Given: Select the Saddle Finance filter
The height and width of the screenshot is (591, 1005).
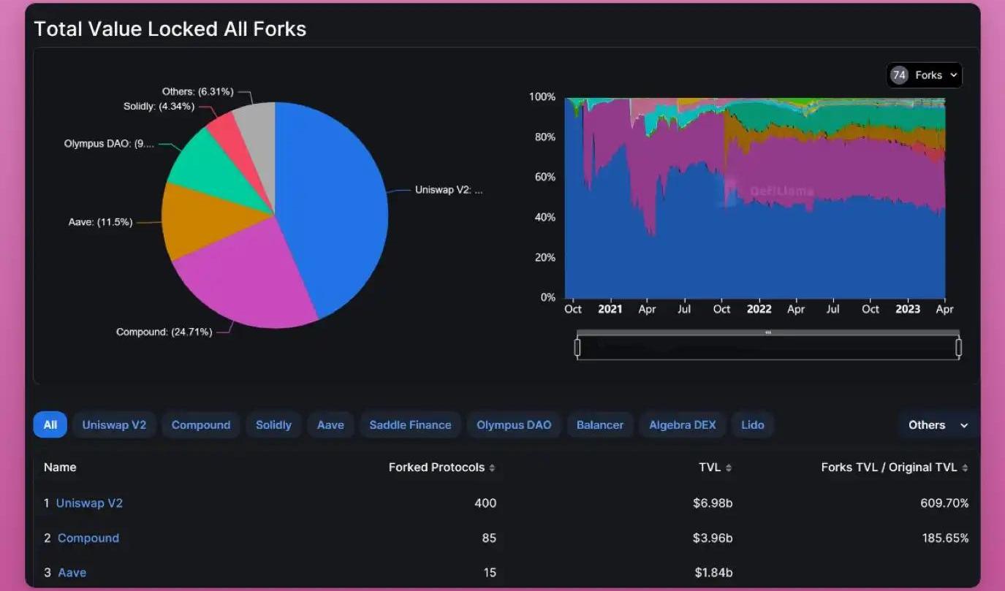Looking at the screenshot, I should tap(410, 425).
